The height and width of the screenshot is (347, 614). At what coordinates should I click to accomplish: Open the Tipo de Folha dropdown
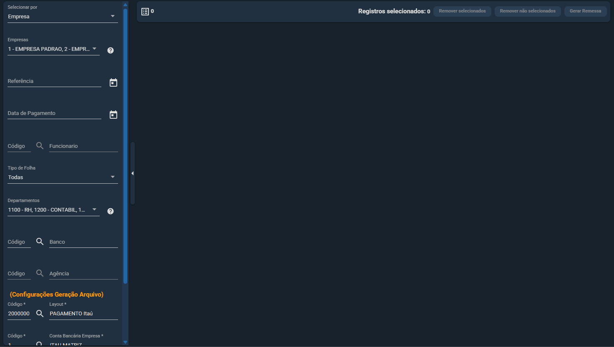pyautogui.click(x=63, y=177)
